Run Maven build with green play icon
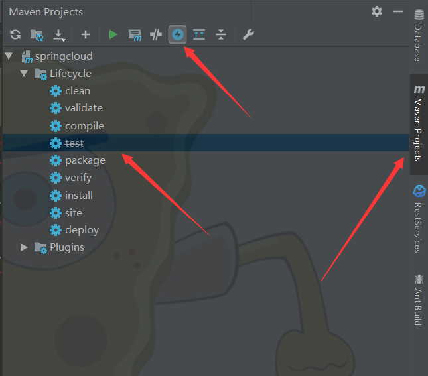The width and height of the screenshot is (428, 376). 113,34
